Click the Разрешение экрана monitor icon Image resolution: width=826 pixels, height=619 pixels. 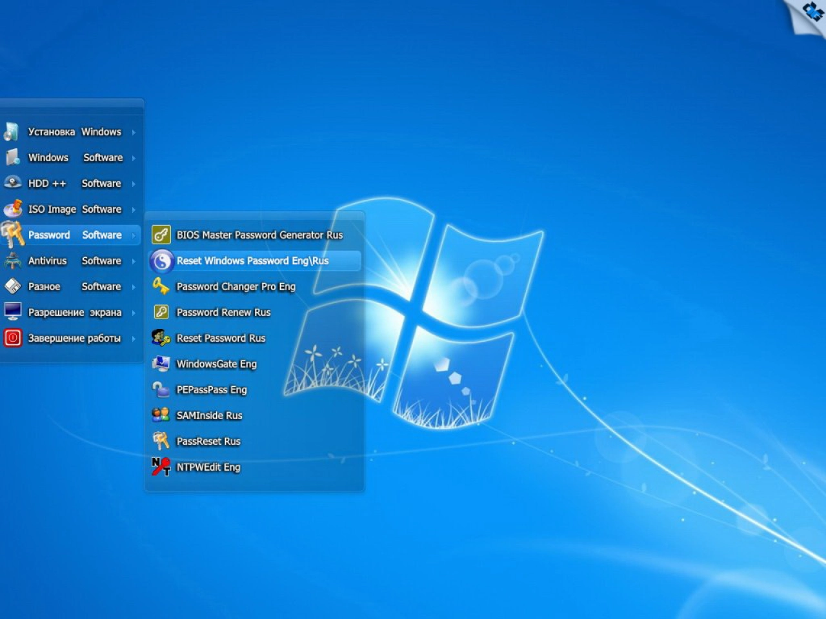click(12, 312)
